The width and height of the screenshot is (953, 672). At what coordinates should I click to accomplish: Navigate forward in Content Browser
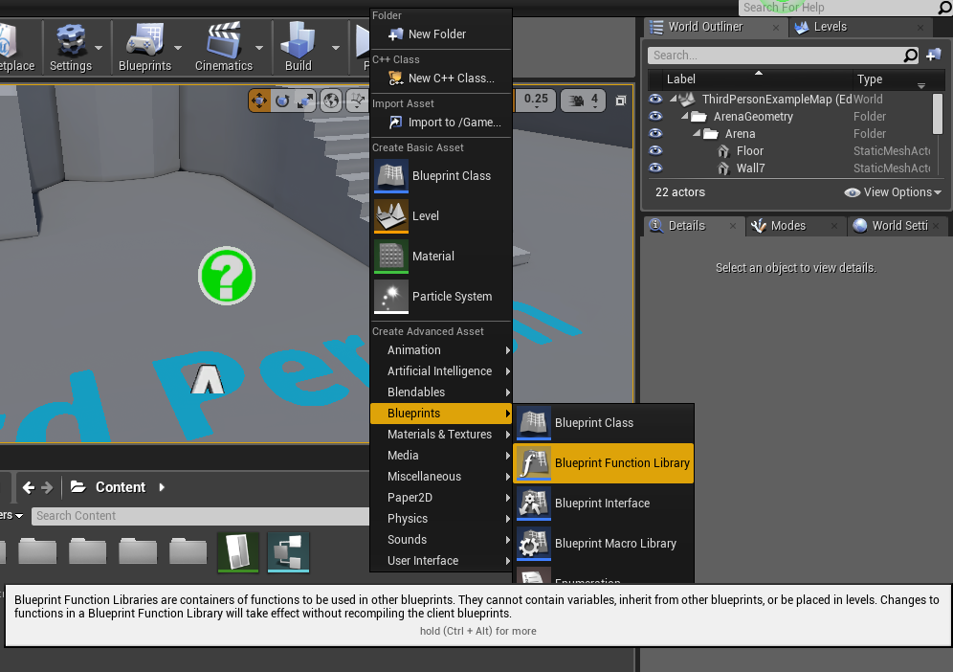pyautogui.click(x=47, y=487)
